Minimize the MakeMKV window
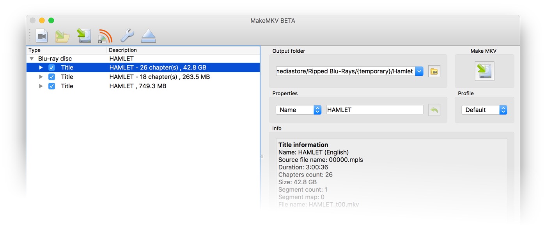Screen dimensions: 546x237 42,20
